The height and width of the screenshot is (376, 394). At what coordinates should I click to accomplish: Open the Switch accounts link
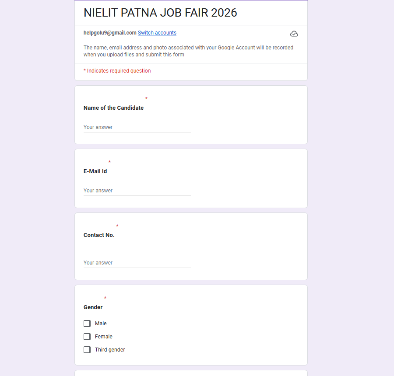[x=157, y=33]
